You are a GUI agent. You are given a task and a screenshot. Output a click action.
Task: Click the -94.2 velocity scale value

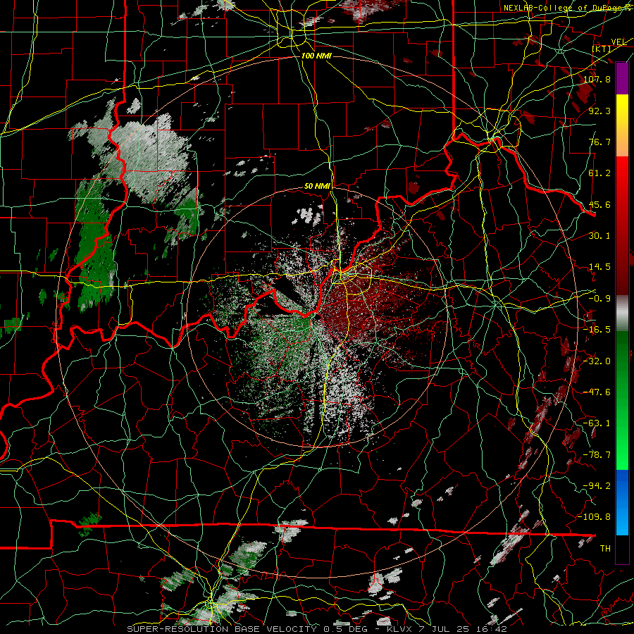point(597,486)
